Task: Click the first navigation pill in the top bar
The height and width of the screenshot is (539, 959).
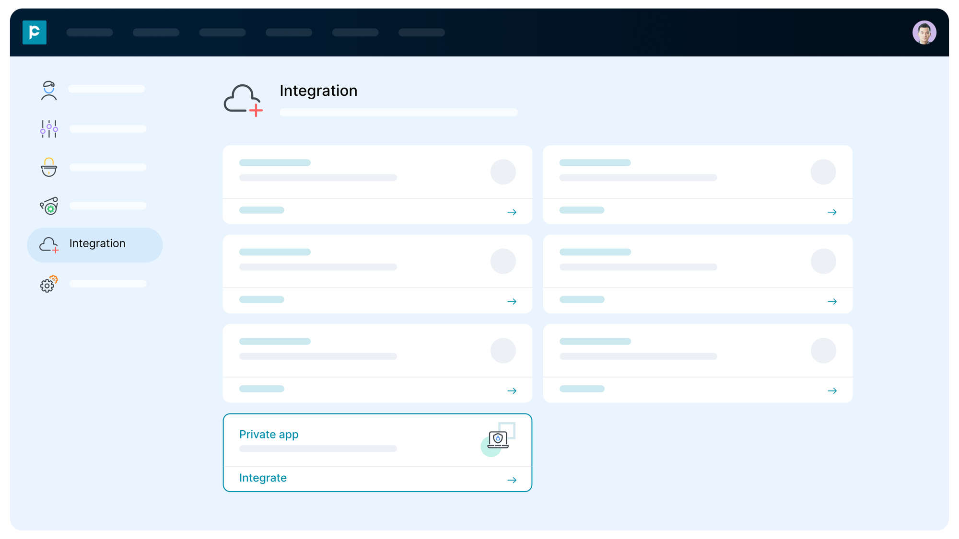Action: pos(90,32)
